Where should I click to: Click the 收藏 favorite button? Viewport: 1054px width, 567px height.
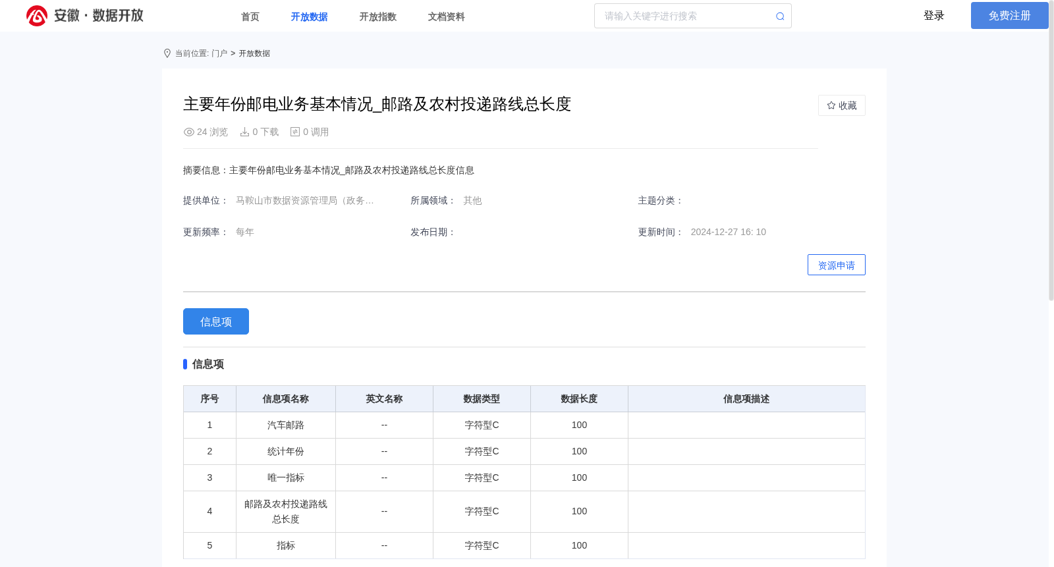pos(842,105)
